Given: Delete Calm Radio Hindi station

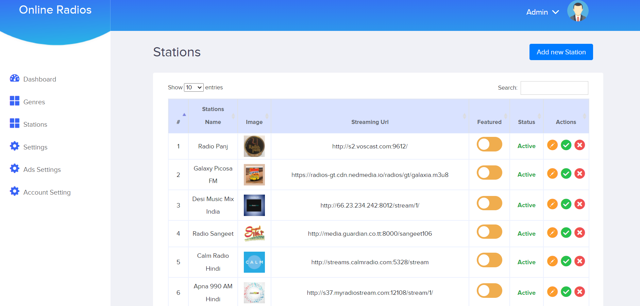Looking at the screenshot, I should [x=579, y=261].
